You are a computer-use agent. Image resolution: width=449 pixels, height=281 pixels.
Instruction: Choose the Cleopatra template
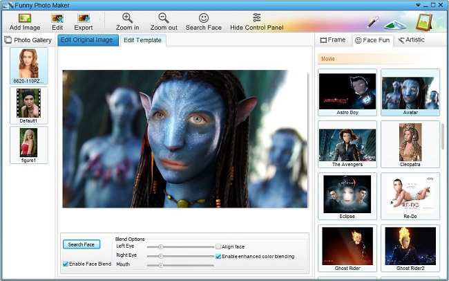pyautogui.click(x=410, y=144)
